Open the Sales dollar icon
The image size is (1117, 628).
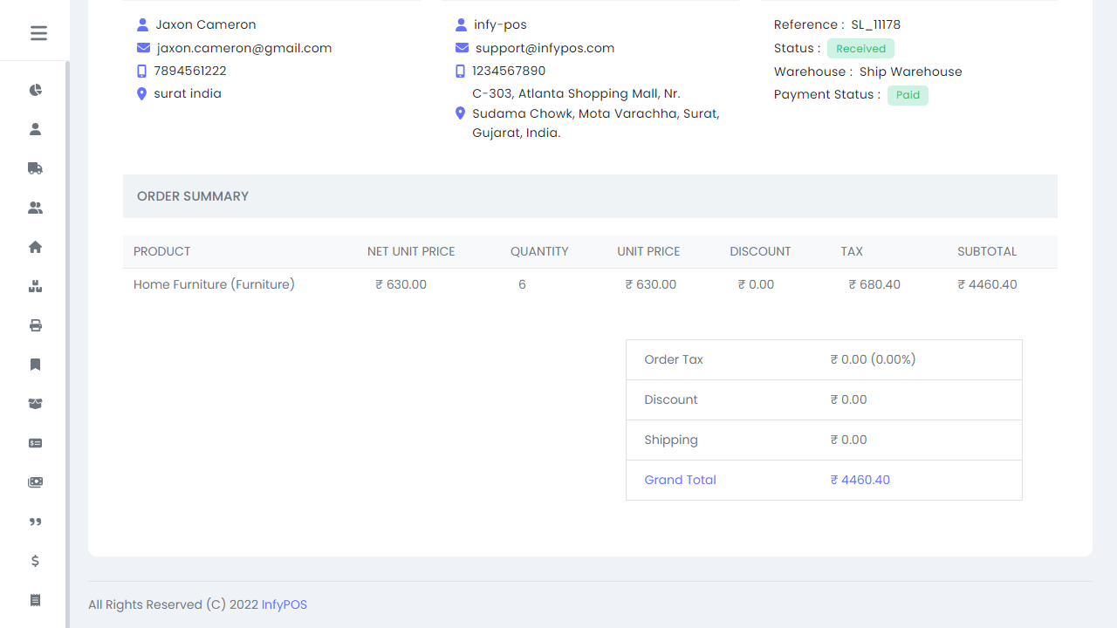(x=35, y=561)
